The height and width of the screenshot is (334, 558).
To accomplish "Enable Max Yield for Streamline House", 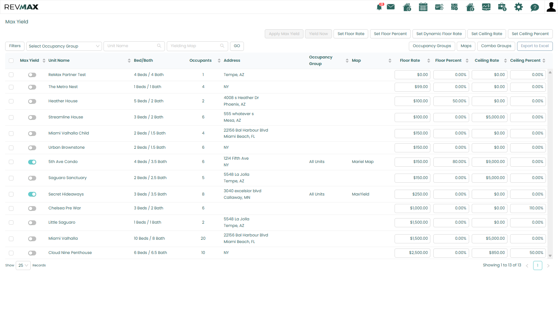I will point(32,117).
